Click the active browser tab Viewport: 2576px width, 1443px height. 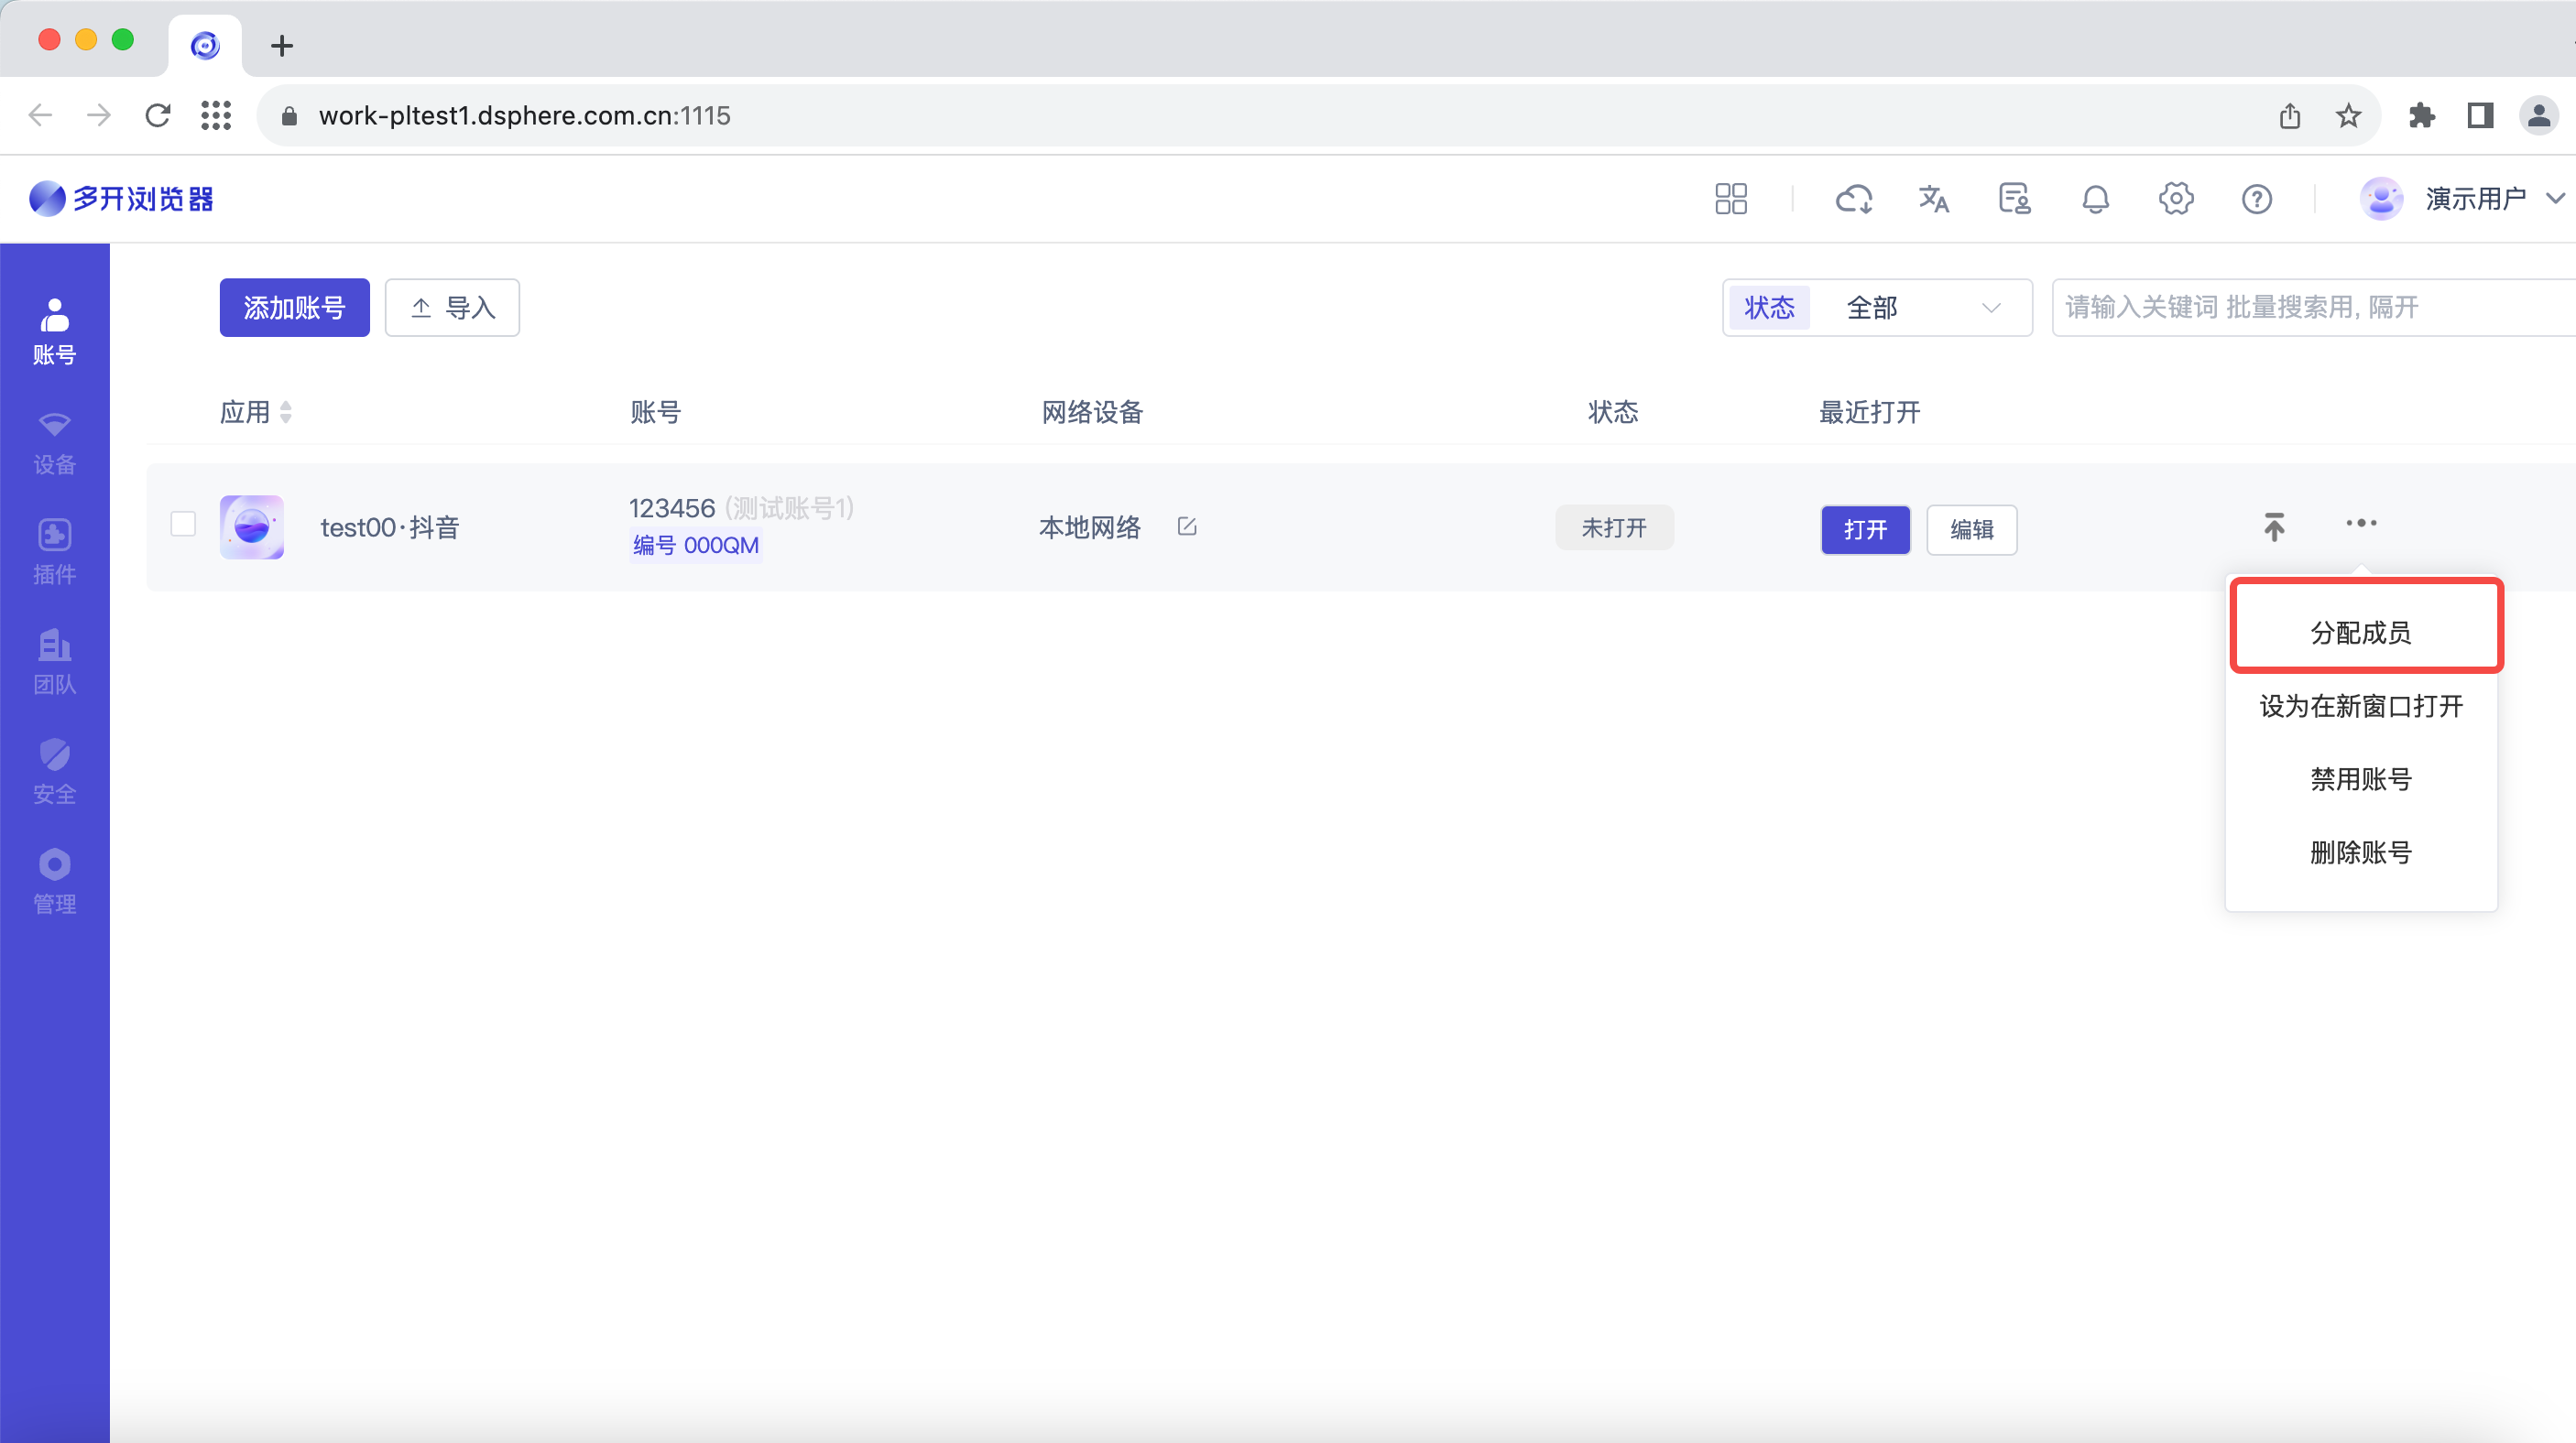(205, 45)
